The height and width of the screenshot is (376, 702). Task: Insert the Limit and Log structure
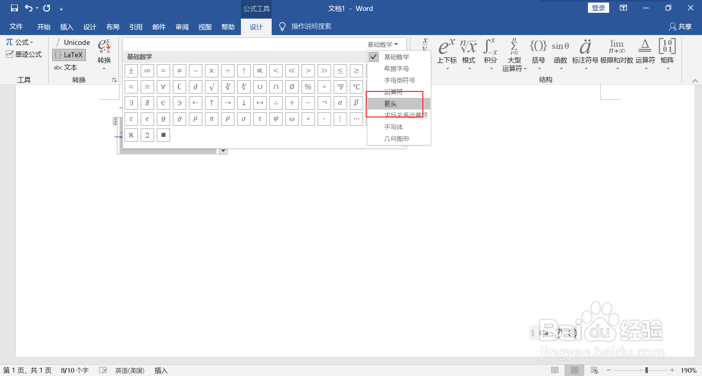pyautogui.click(x=617, y=51)
